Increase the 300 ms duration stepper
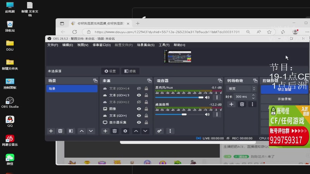 253,95
